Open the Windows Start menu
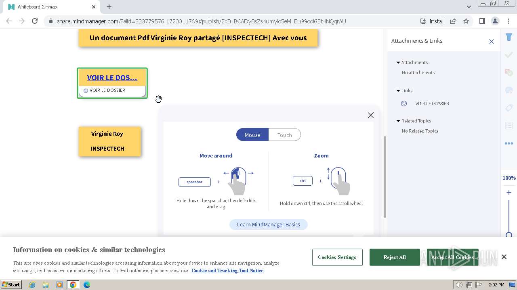This screenshot has width=517, height=290. [11, 285]
